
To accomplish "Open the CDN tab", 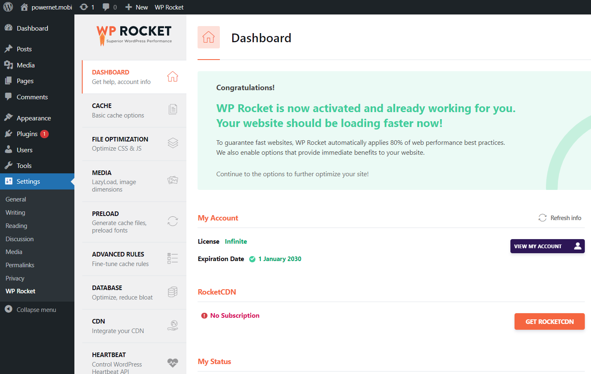I will (x=134, y=326).
